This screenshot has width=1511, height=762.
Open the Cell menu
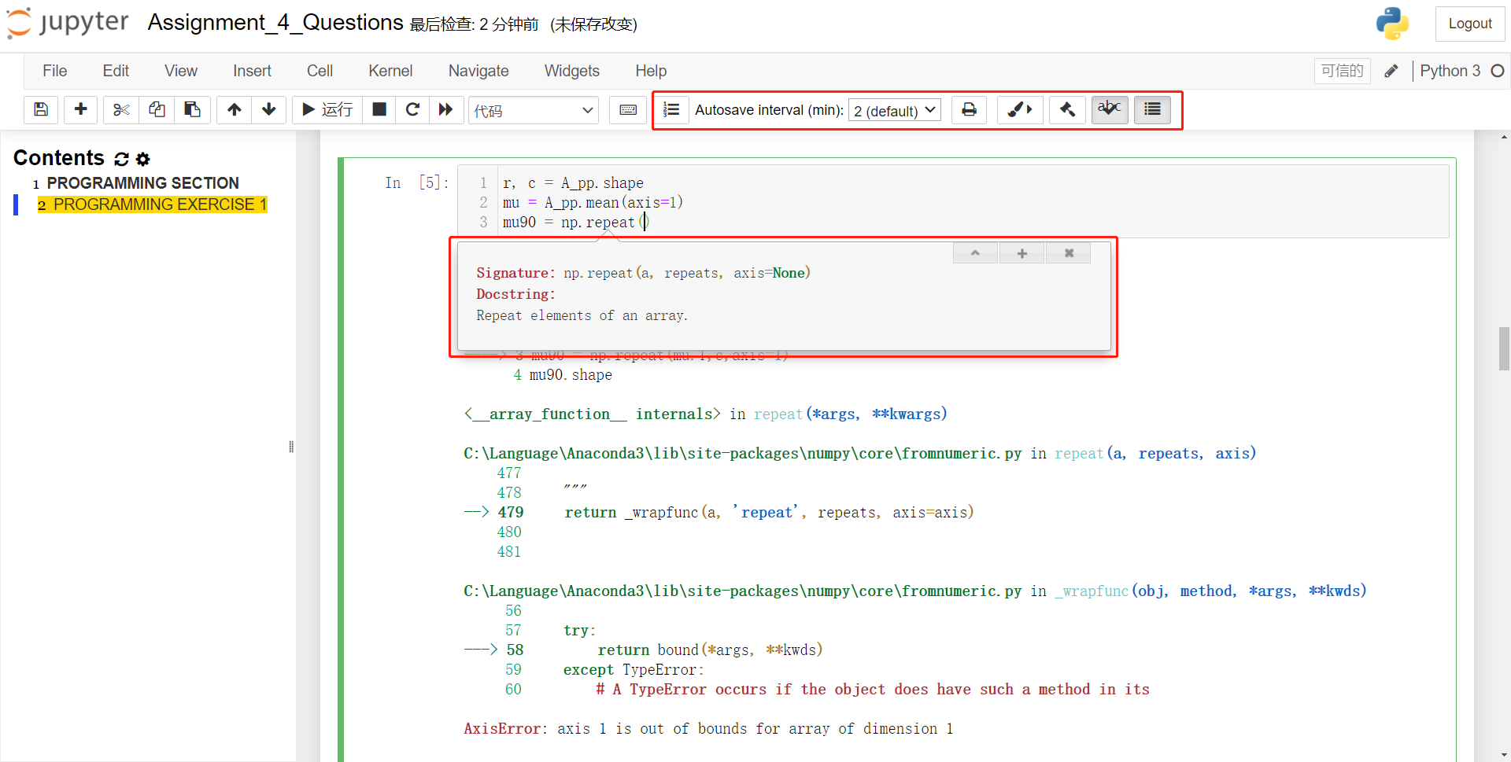(320, 71)
